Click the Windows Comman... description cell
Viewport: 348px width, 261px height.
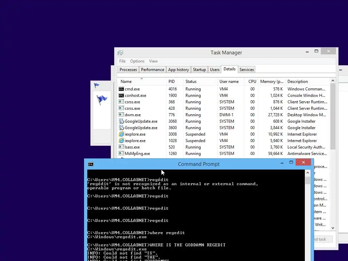point(306,89)
